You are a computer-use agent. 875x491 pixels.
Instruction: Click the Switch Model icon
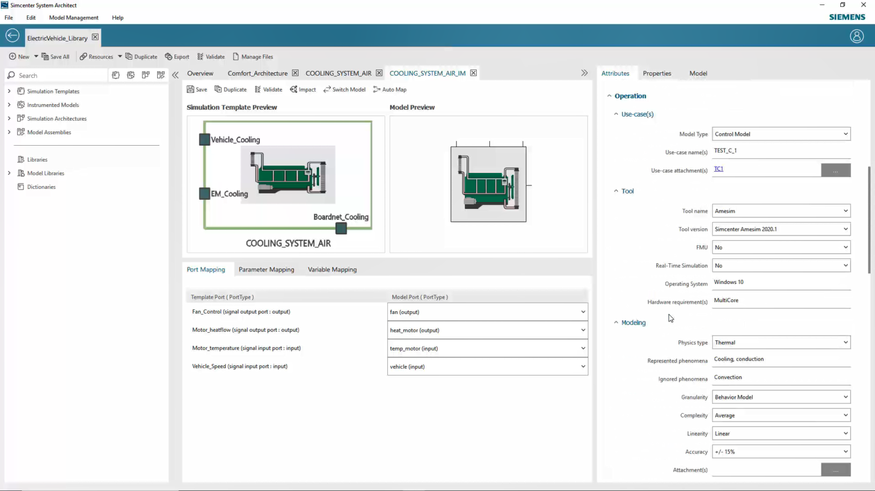344,89
